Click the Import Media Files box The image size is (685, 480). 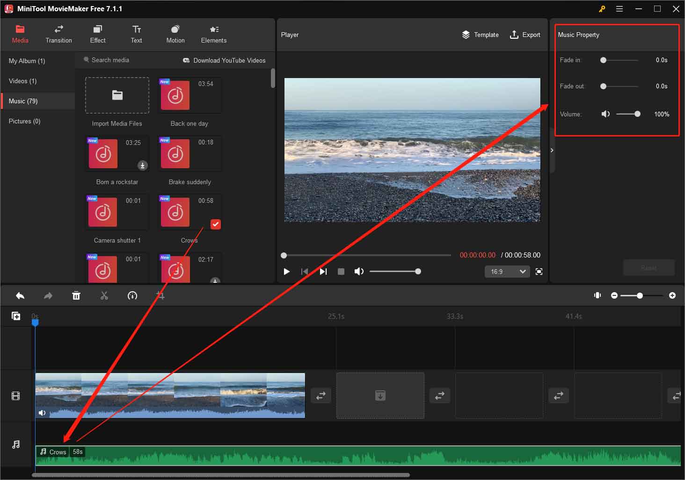click(117, 95)
